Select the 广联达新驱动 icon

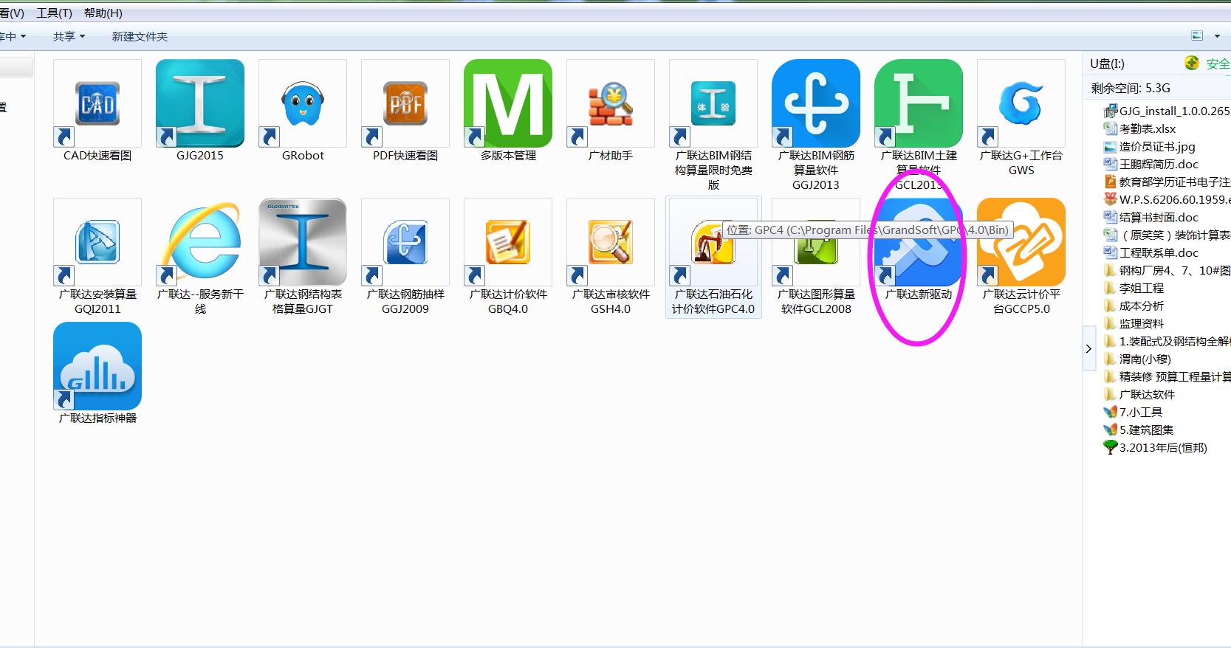point(919,242)
